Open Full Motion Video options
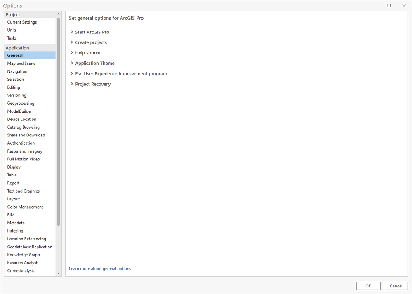Image resolution: width=412 pixels, height=294 pixels. click(x=30, y=159)
